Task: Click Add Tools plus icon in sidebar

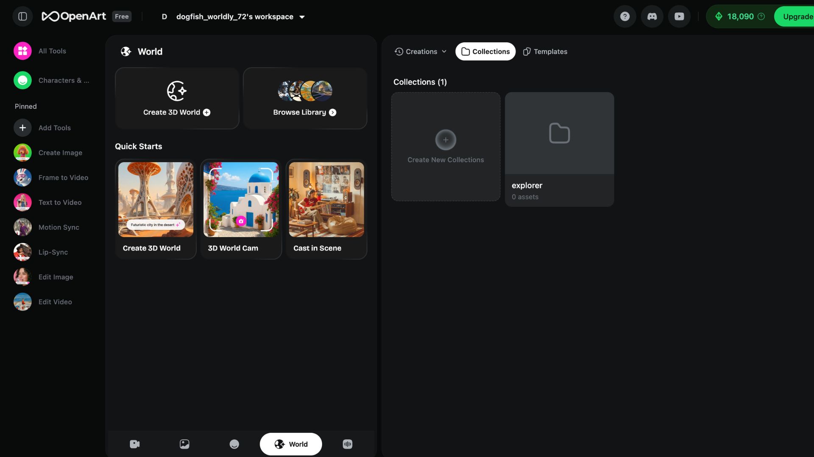Action: click(x=22, y=127)
